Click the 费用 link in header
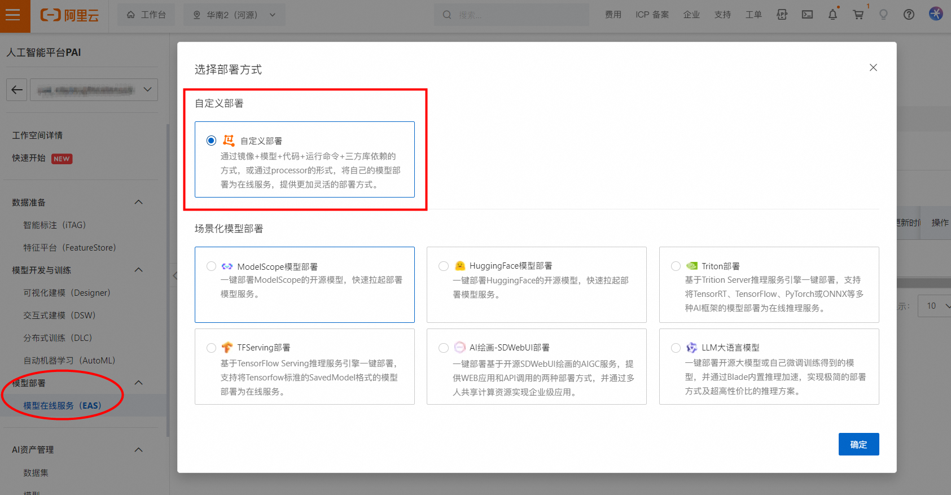 pos(613,15)
